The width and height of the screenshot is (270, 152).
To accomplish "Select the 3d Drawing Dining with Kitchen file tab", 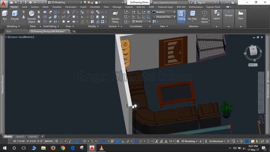I will point(48,32).
